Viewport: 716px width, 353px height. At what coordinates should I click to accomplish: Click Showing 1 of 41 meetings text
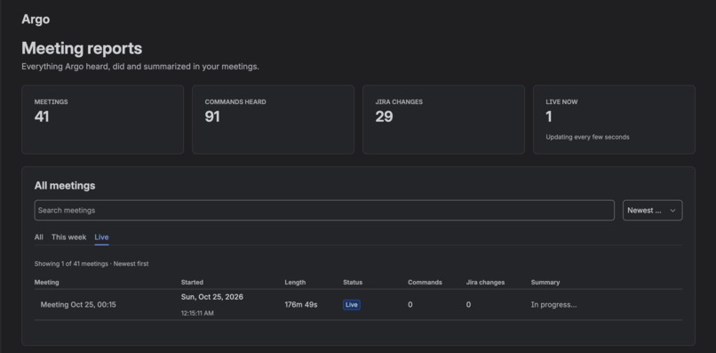(71, 264)
